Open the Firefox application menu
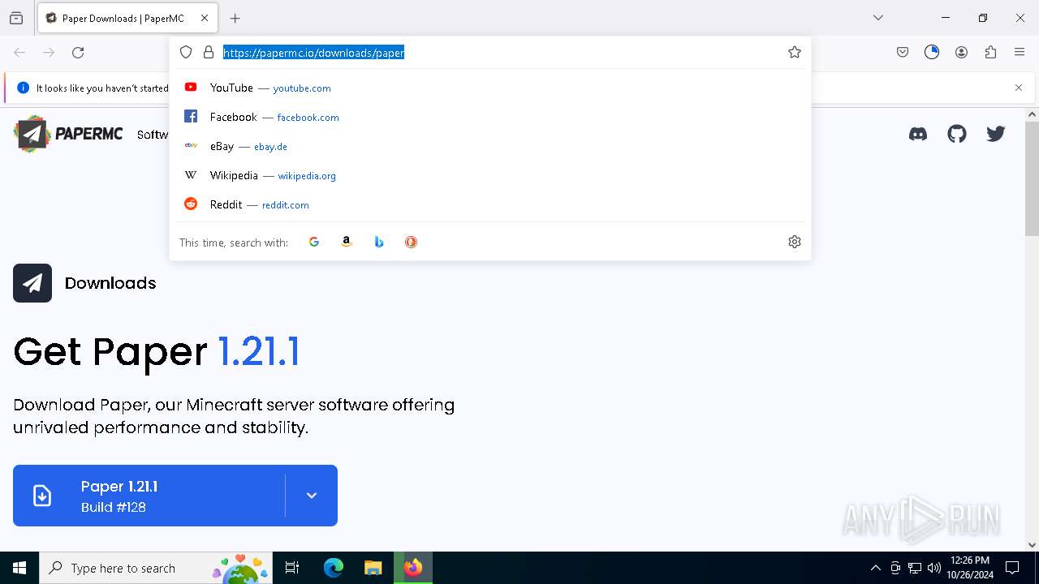 [x=1020, y=52]
